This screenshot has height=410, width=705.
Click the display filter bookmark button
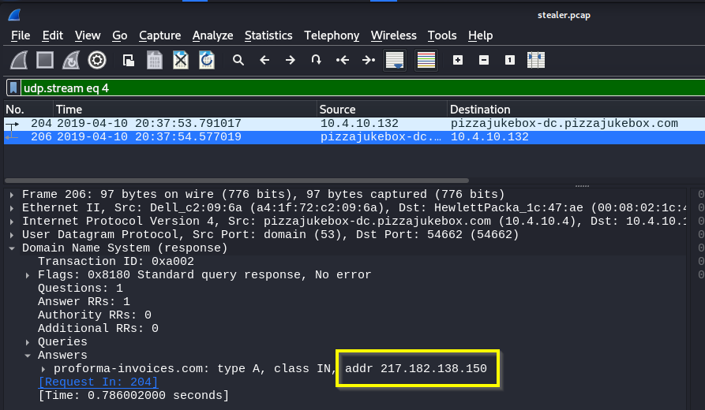pyautogui.click(x=13, y=88)
